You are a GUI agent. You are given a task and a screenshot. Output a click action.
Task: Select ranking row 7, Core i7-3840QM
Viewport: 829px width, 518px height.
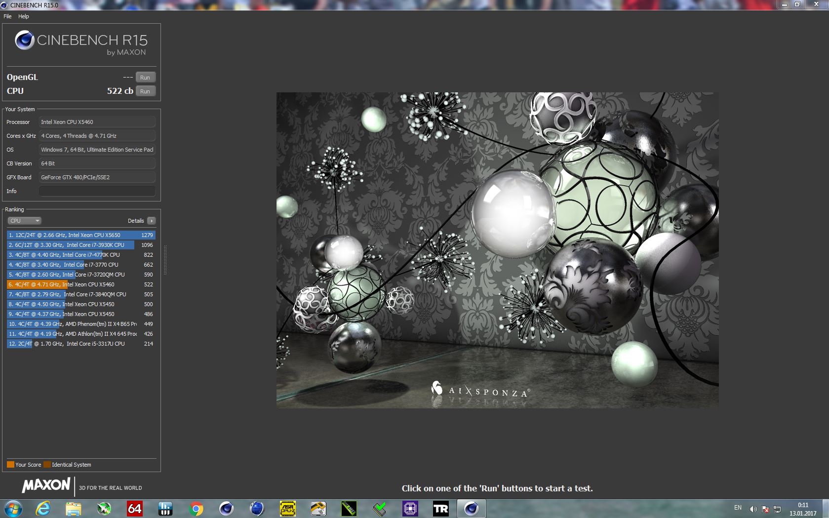[x=81, y=294]
